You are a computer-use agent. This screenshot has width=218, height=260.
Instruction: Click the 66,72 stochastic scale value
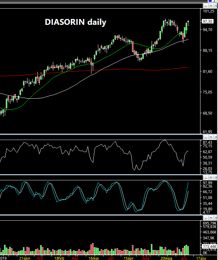point(207,192)
